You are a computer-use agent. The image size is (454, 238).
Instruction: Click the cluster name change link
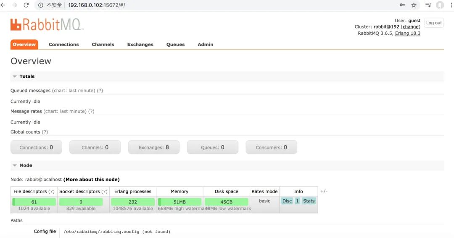pos(410,27)
